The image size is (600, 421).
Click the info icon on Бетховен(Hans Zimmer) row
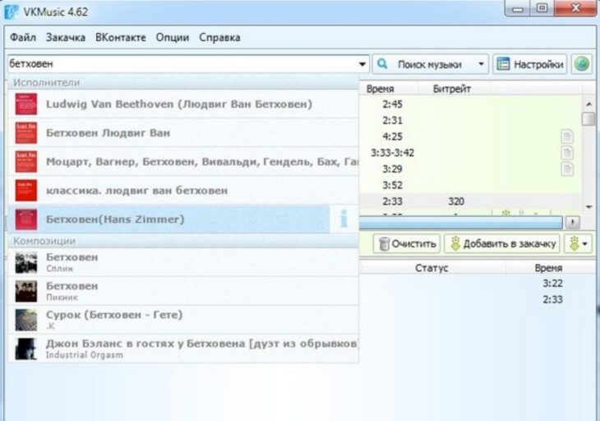[x=344, y=219]
